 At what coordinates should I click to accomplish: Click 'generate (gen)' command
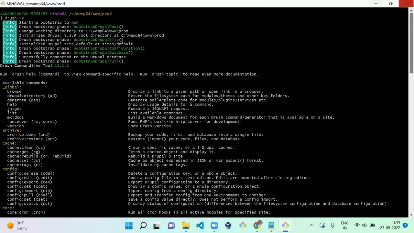point(24,100)
